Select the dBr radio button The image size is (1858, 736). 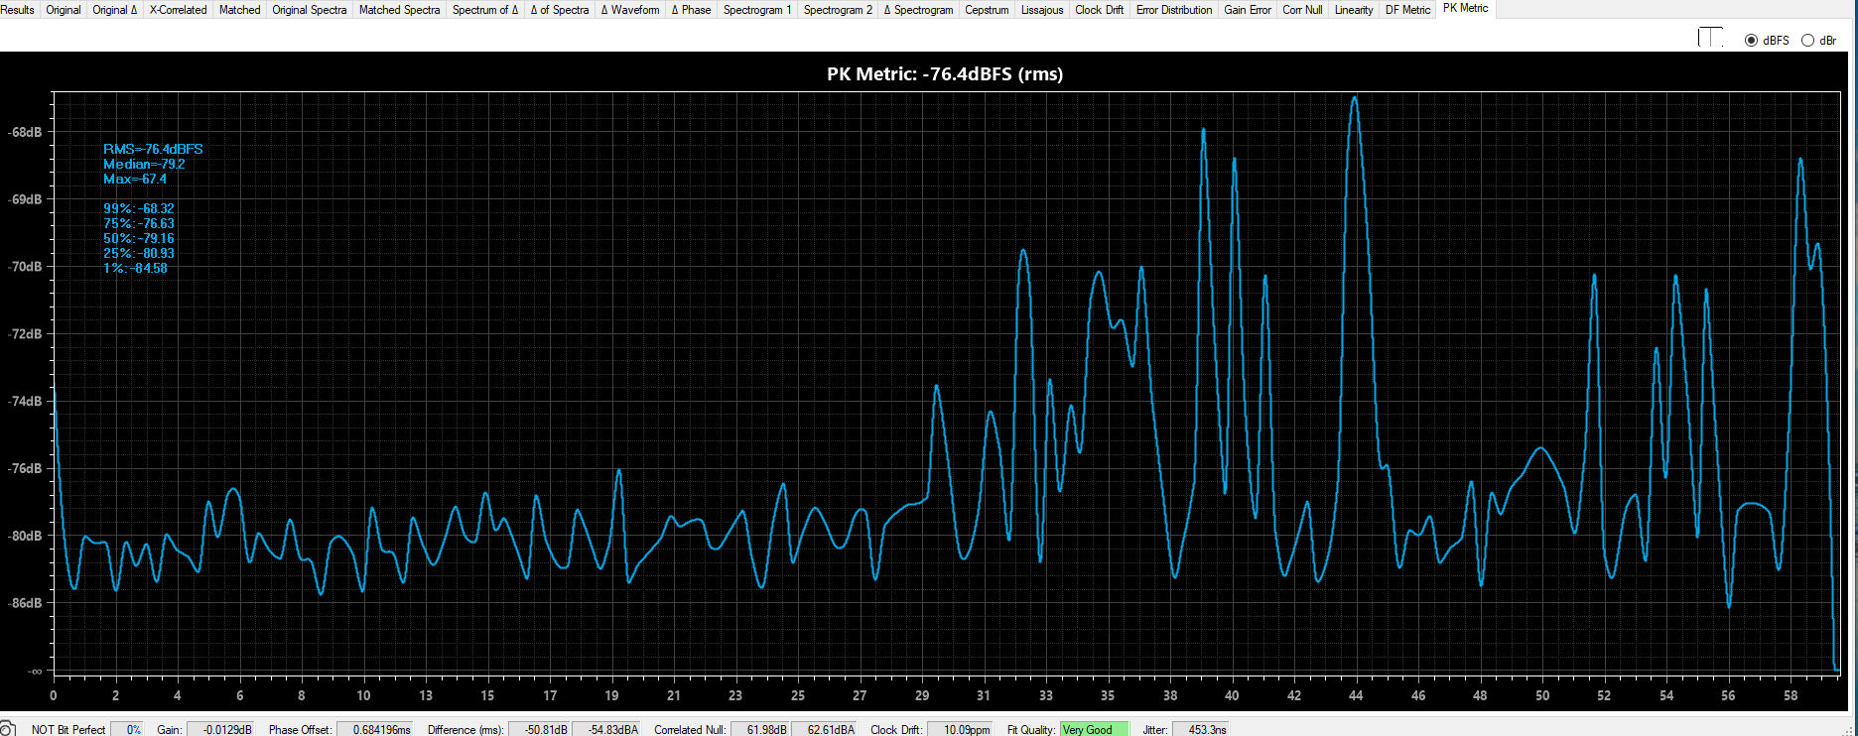tap(1807, 41)
